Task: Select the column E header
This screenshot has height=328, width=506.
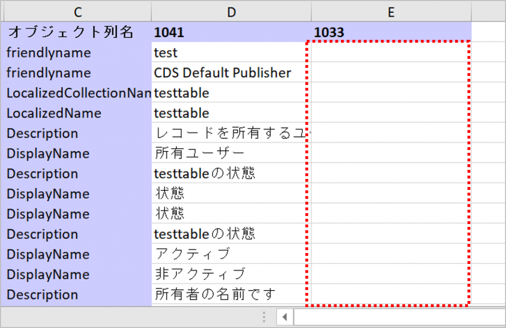Action: (x=390, y=12)
